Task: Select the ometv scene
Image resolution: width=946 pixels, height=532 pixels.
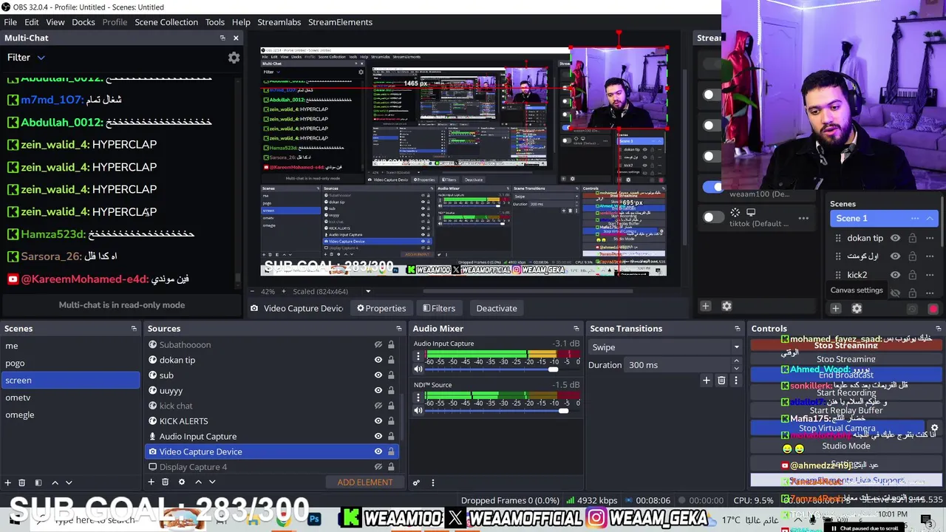Action: (x=70, y=398)
